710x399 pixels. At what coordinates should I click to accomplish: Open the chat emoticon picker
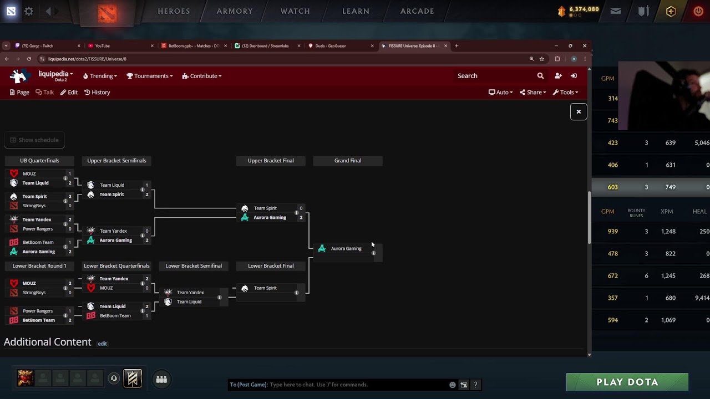coord(453,385)
